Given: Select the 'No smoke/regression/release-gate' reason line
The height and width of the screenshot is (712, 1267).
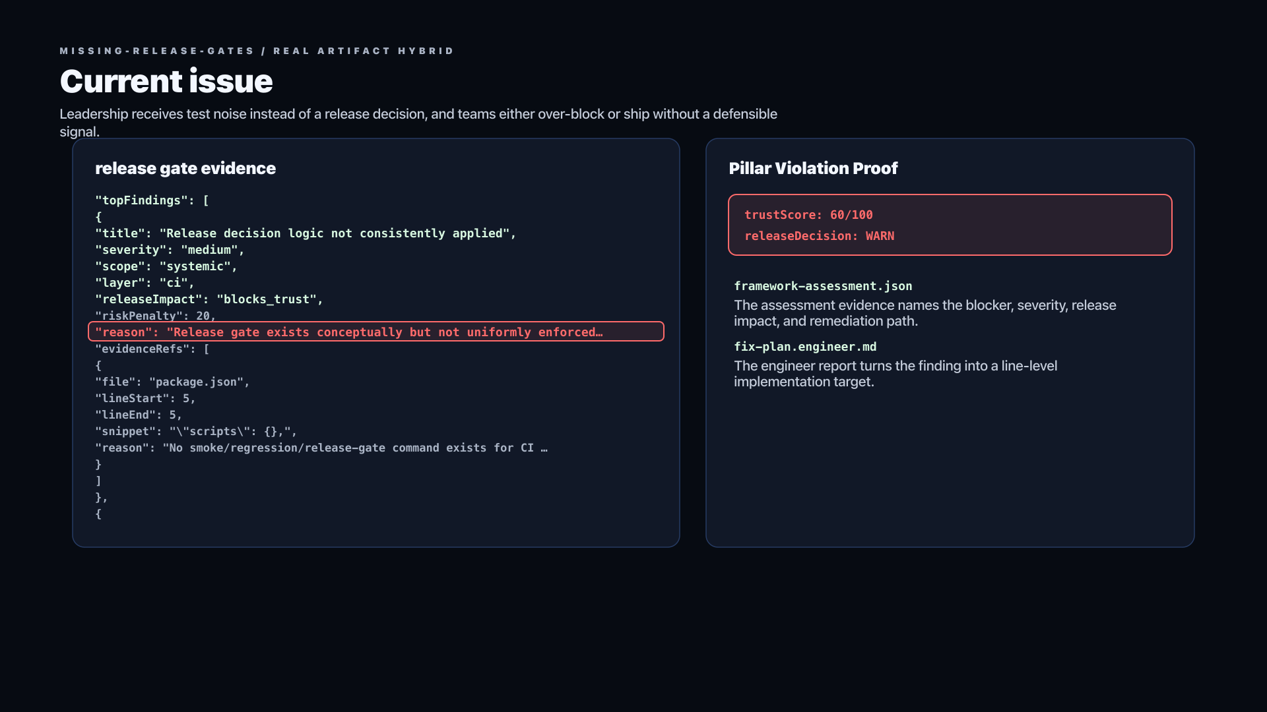Looking at the screenshot, I should (321, 448).
